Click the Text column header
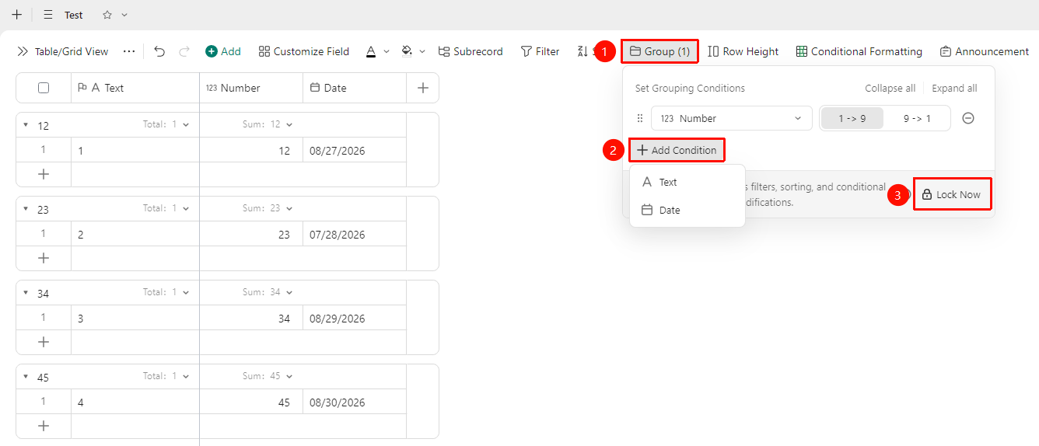The width and height of the screenshot is (1039, 446). 135,88
